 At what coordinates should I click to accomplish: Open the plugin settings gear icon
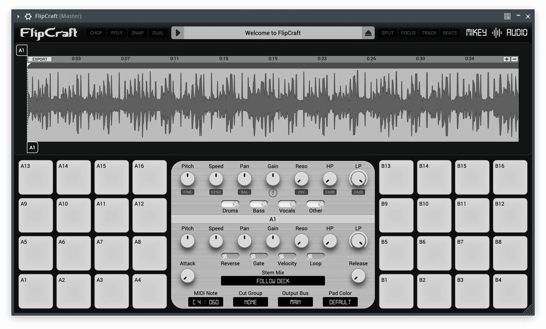28,16
